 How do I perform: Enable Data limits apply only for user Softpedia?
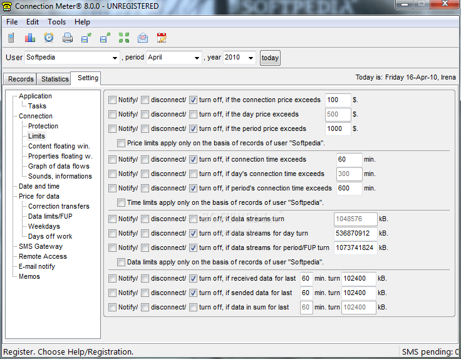point(121,262)
